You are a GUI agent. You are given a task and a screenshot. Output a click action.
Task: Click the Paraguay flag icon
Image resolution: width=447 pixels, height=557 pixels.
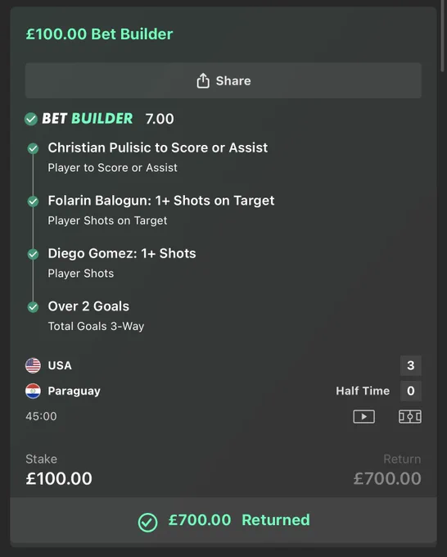[x=33, y=391]
